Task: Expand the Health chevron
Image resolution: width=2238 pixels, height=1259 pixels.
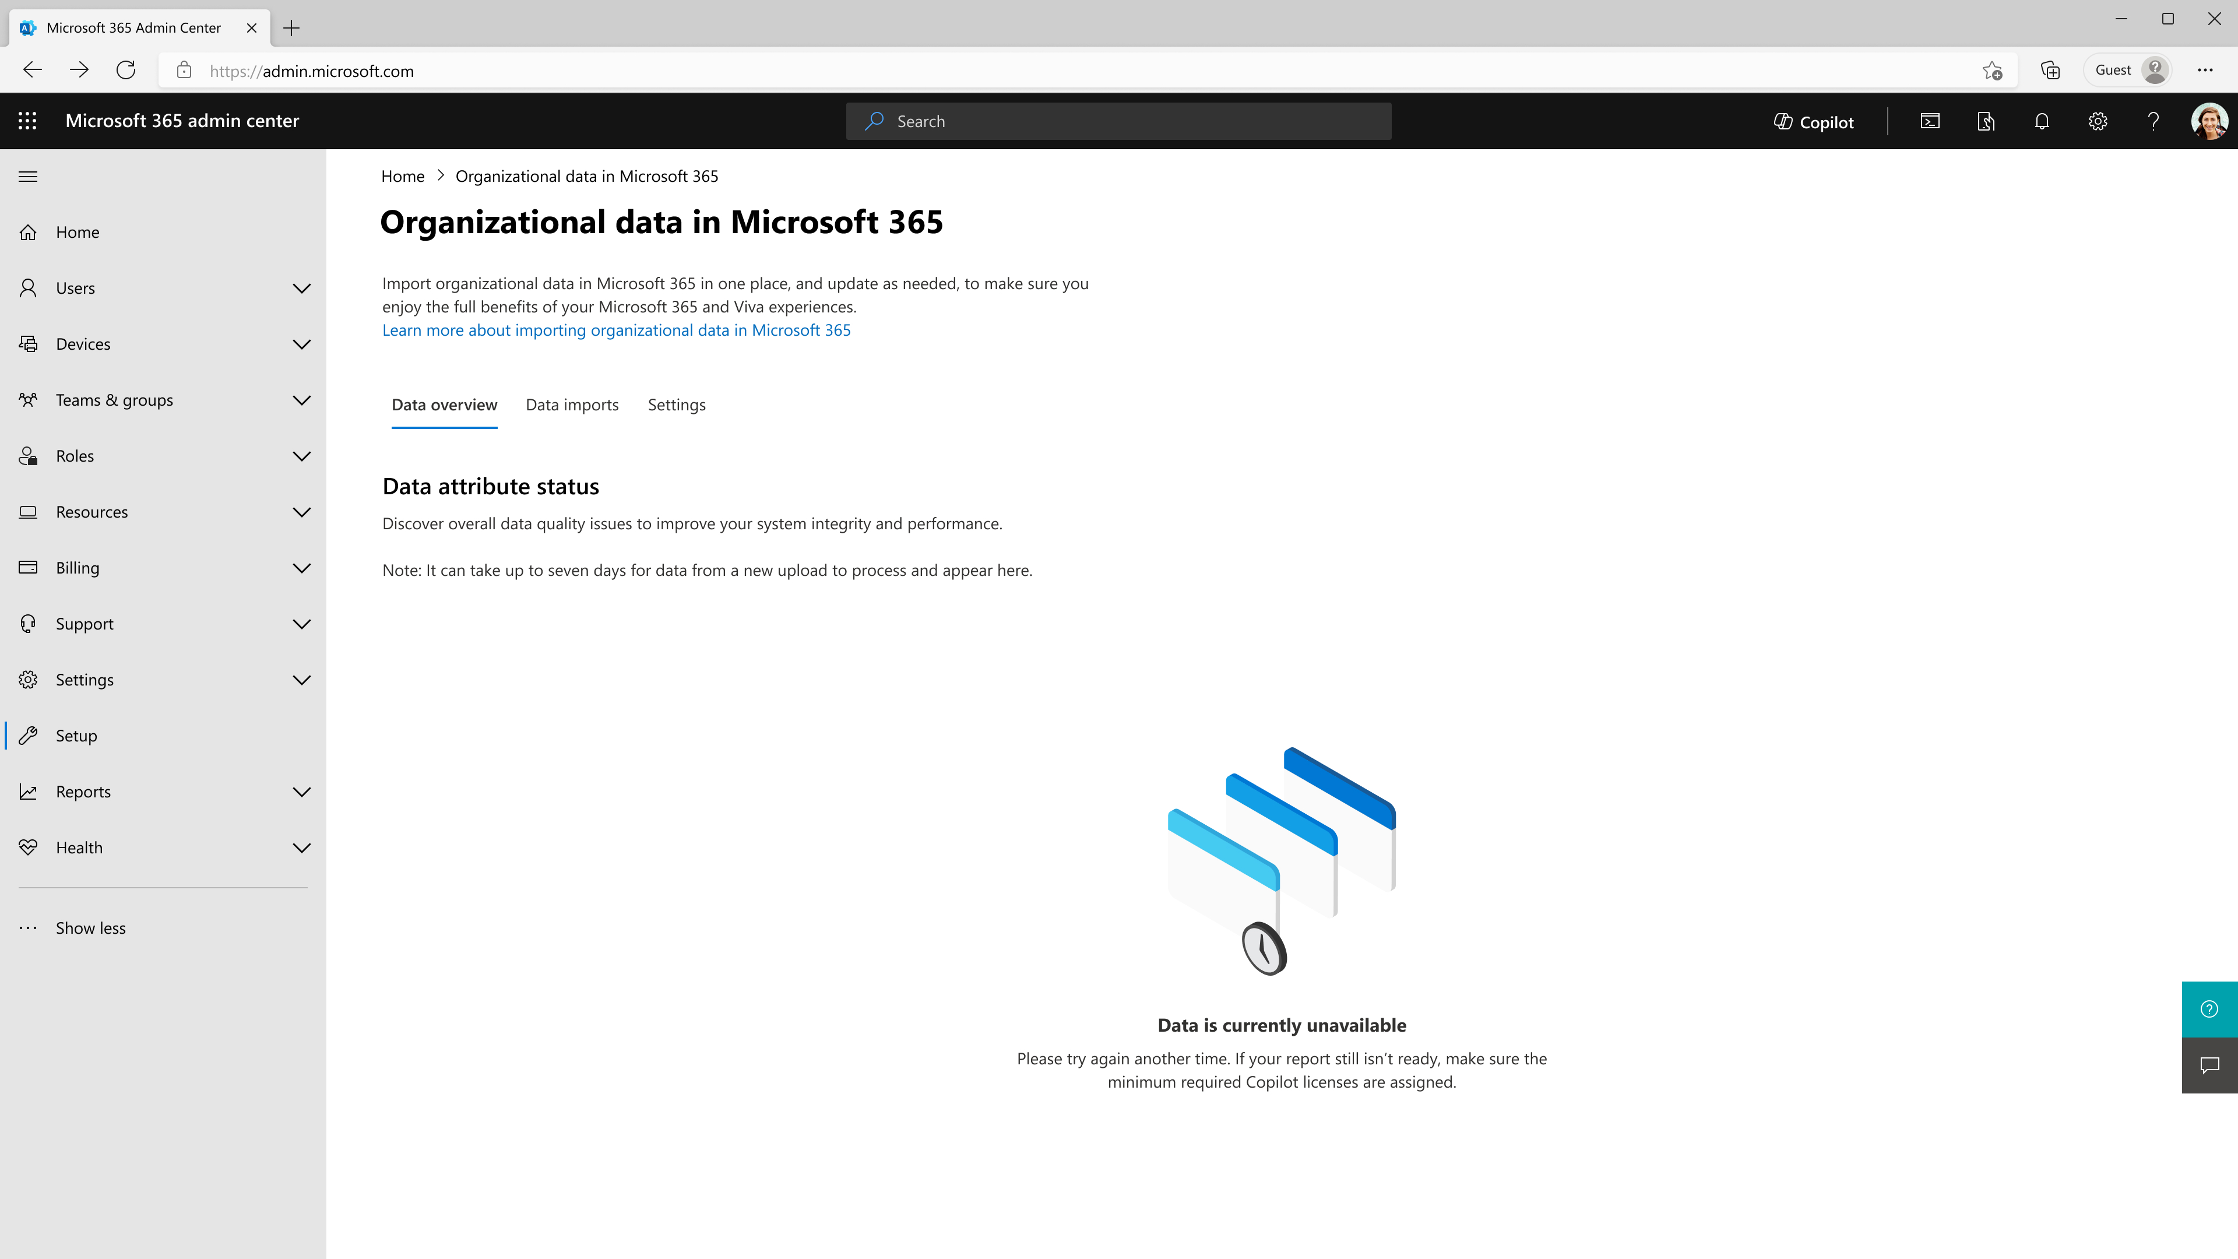Action: pyautogui.click(x=301, y=848)
